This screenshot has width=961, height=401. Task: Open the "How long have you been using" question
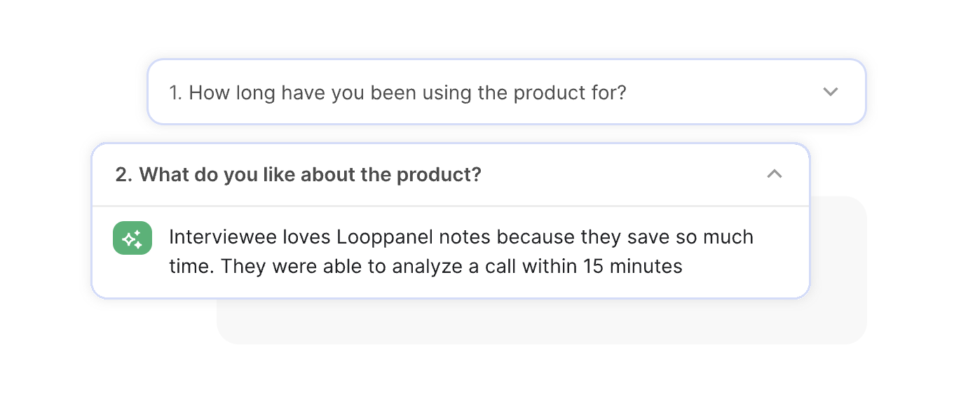[x=397, y=92]
